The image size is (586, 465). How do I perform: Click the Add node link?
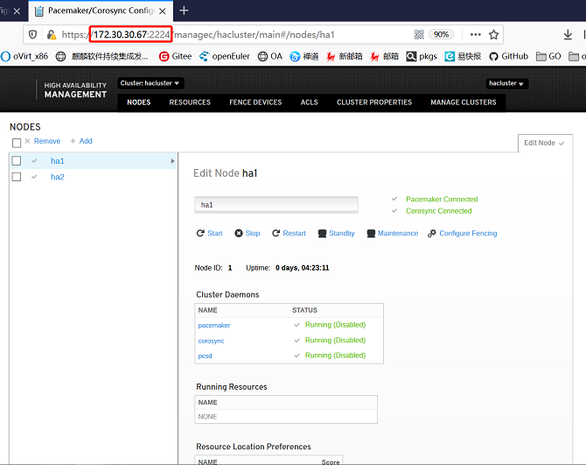[81, 141]
